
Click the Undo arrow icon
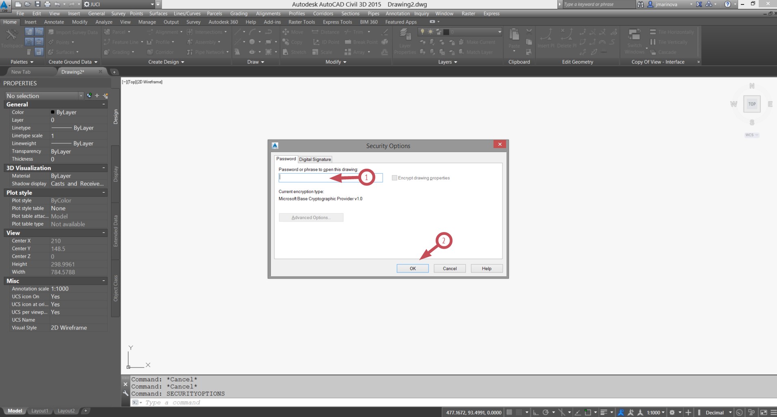point(57,4)
